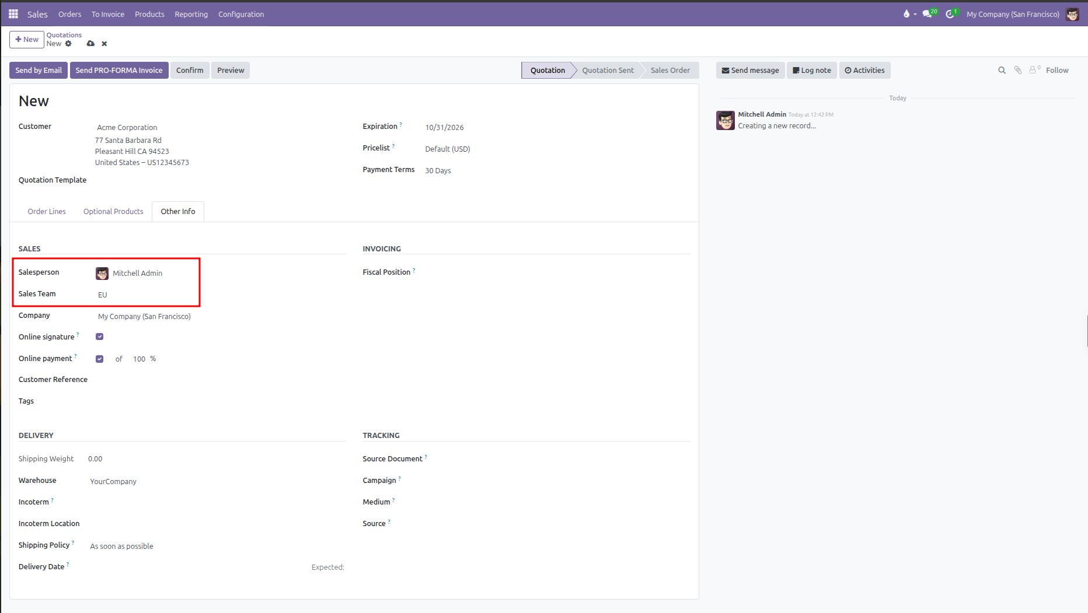Click the Confirm button
The height and width of the screenshot is (613, 1088).
pos(190,71)
